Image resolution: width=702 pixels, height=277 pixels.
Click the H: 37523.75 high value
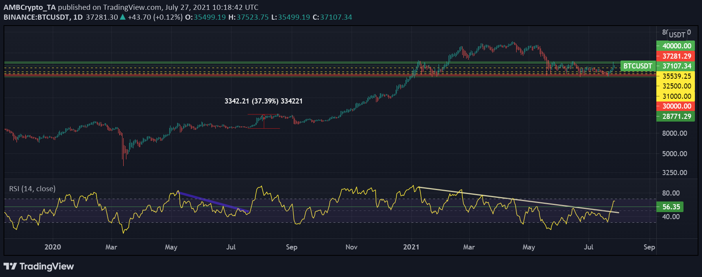[248, 17]
